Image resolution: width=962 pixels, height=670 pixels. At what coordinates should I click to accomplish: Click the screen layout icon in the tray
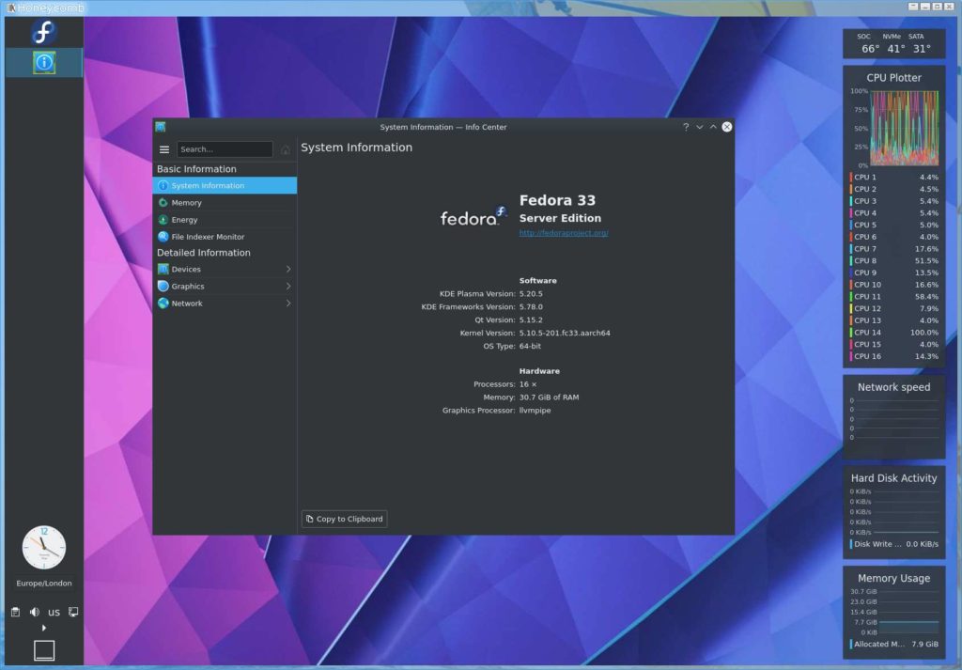point(72,612)
